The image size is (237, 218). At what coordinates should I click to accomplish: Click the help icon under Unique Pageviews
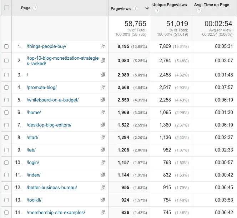tap(157, 11)
